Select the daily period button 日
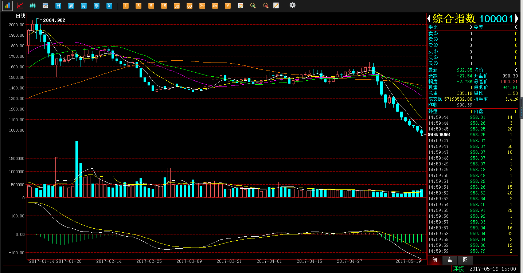523x273 pixels. (x=58, y=6)
